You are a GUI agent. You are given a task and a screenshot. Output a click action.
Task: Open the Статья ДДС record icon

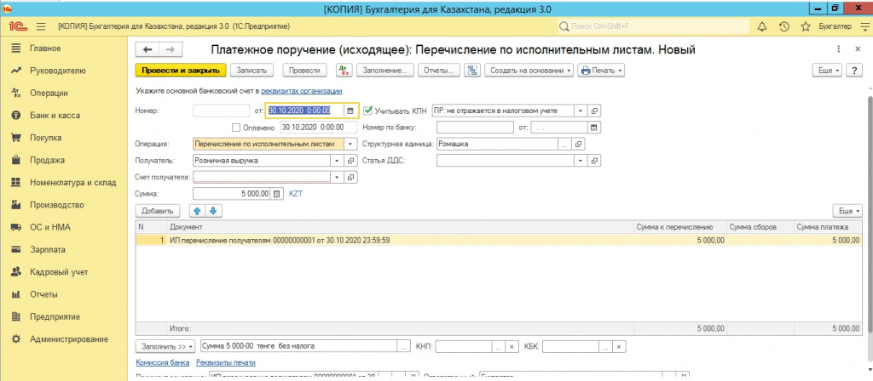coord(594,161)
